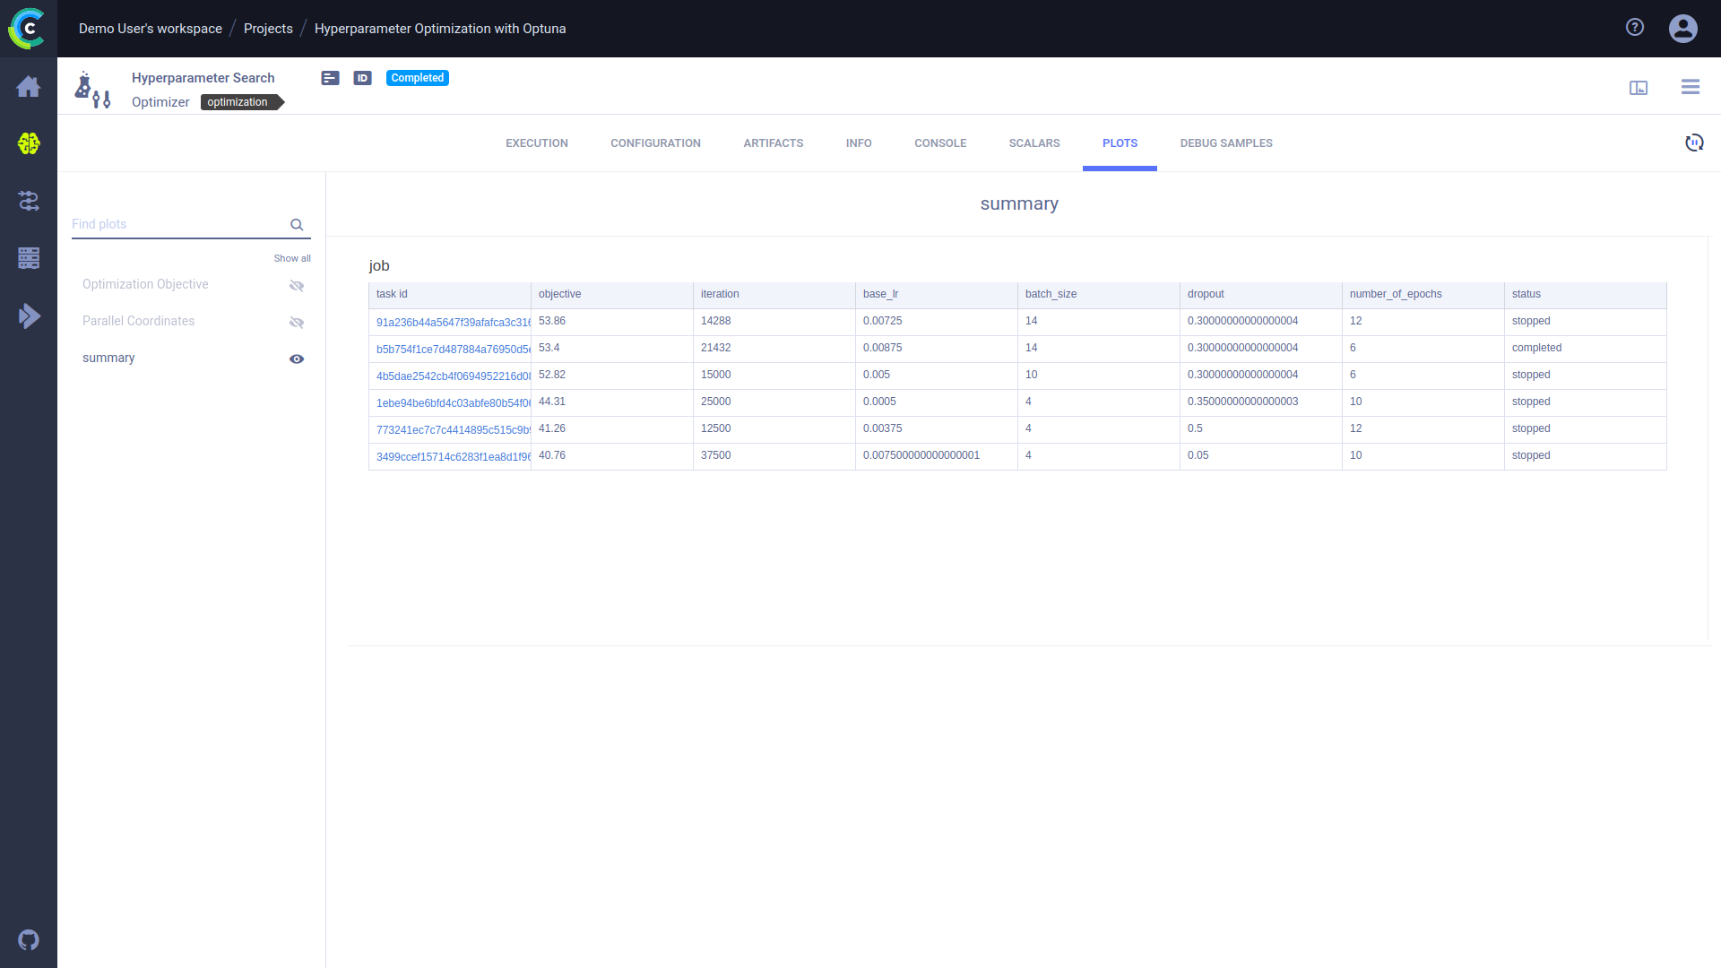Copy the task ID icon
The height and width of the screenshot is (968, 1721).
click(x=362, y=78)
